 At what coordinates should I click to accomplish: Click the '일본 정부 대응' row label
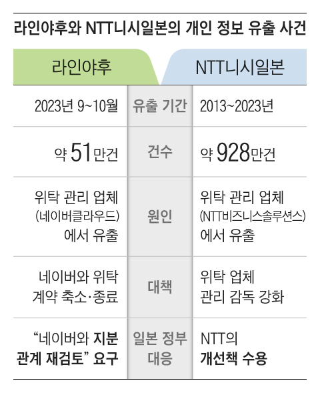pos(160,348)
